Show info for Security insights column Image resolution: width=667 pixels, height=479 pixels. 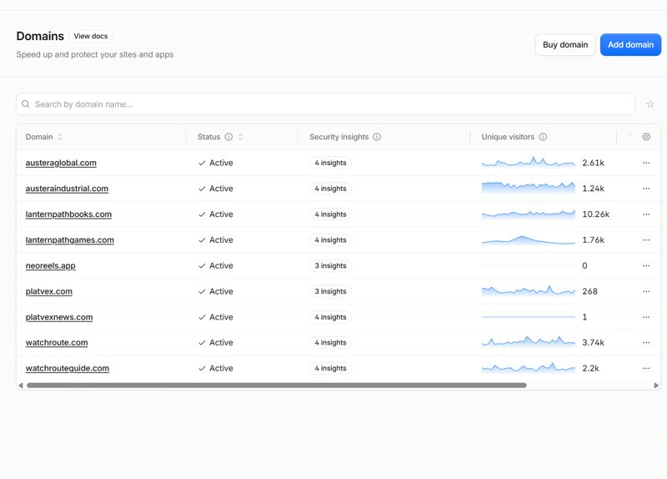click(377, 137)
